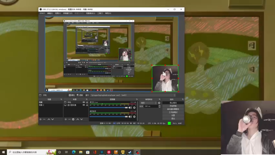Move source up in Sources panel
This screenshot has width=275, height=155.
click(78, 119)
